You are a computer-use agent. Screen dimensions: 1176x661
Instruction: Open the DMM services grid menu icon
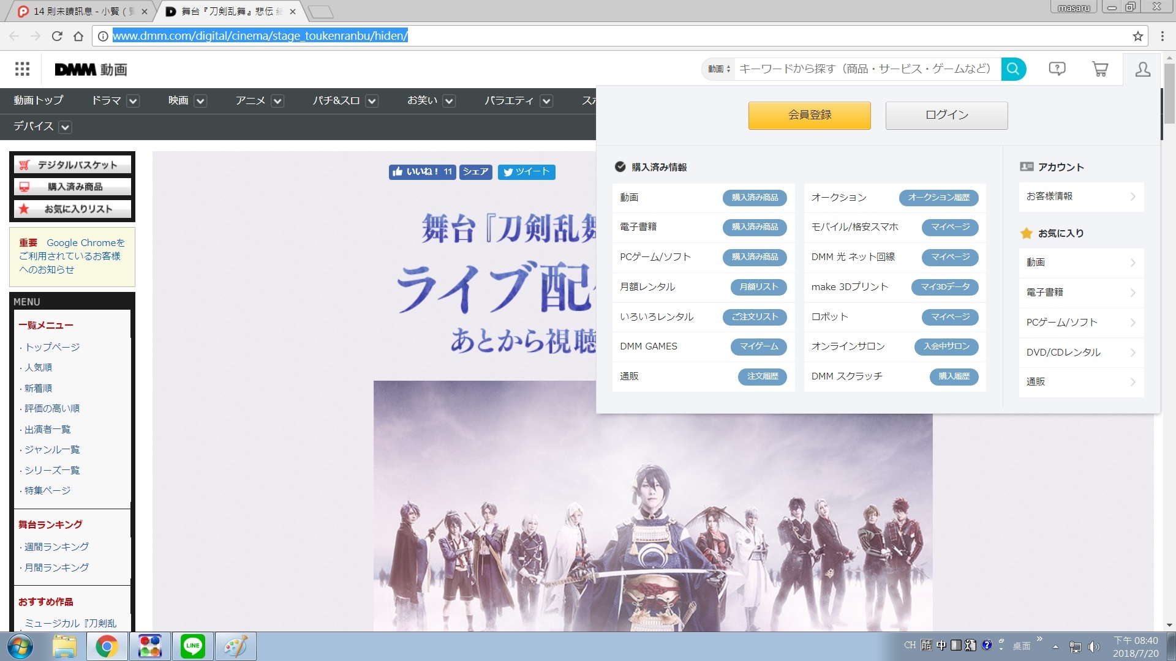22,69
